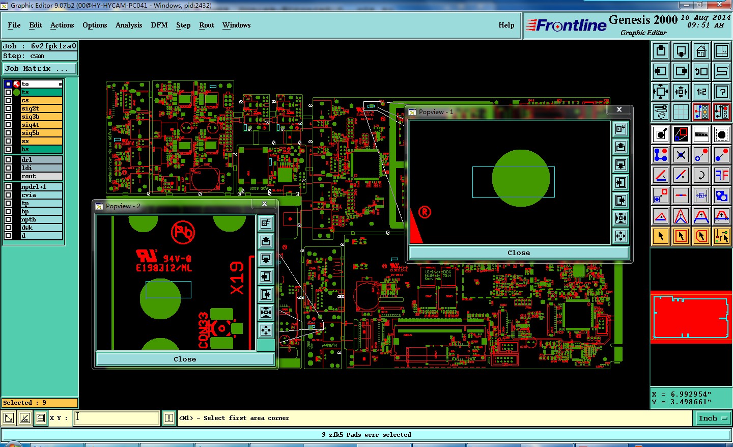
Task: Open the Actions menu
Action: click(x=62, y=25)
